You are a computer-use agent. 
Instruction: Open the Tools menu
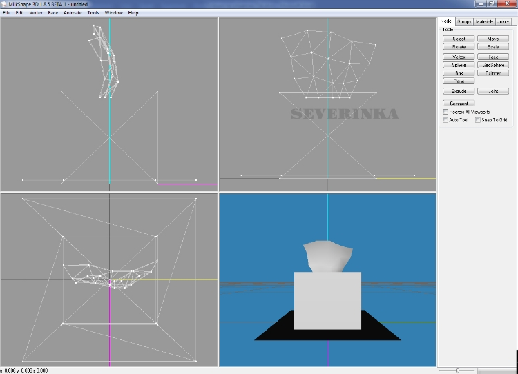pos(93,12)
